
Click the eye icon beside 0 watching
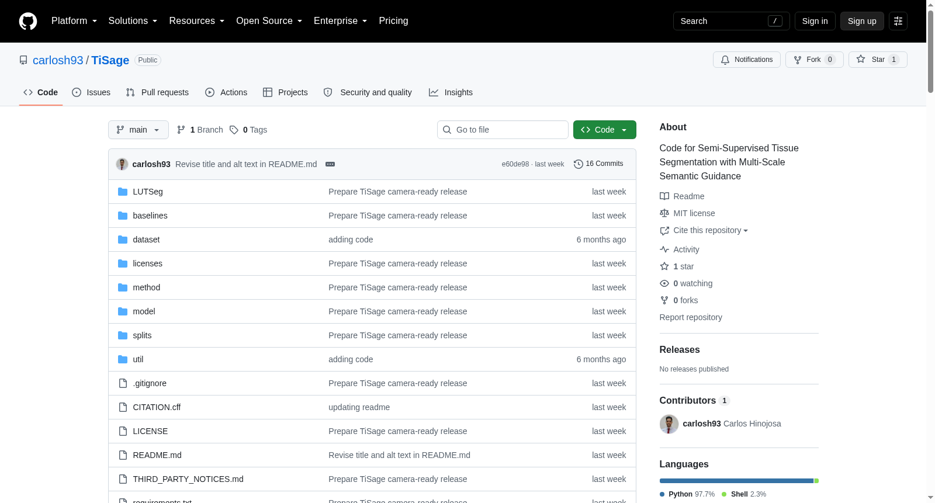tap(664, 283)
